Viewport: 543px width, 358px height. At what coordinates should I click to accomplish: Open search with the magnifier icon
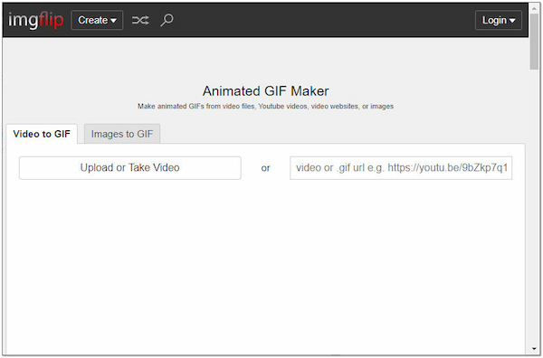pyautogui.click(x=167, y=20)
